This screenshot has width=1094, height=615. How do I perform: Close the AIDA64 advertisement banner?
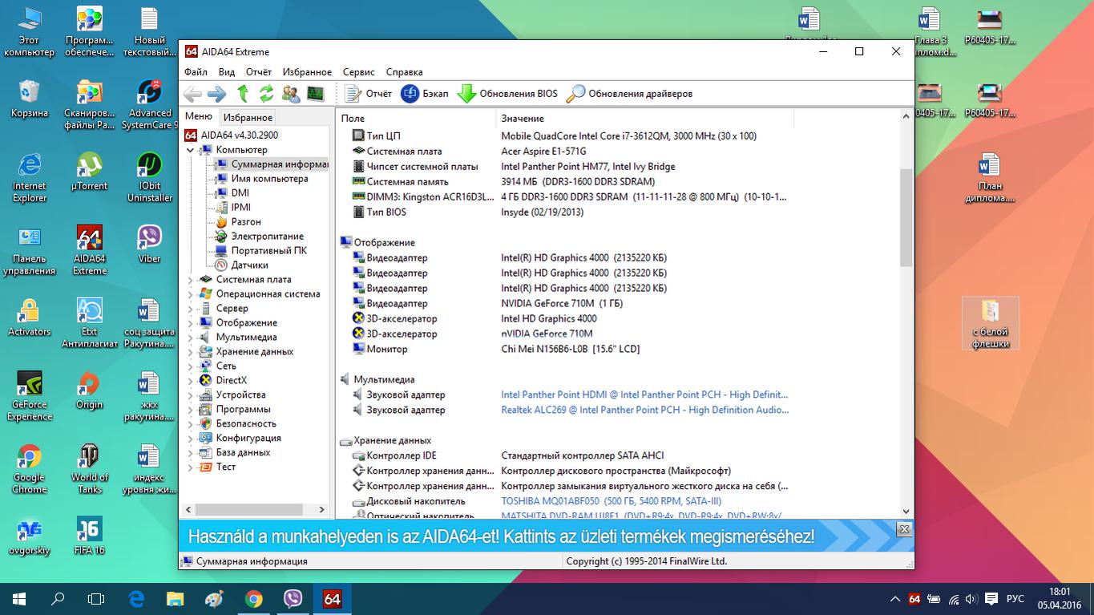(x=904, y=529)
